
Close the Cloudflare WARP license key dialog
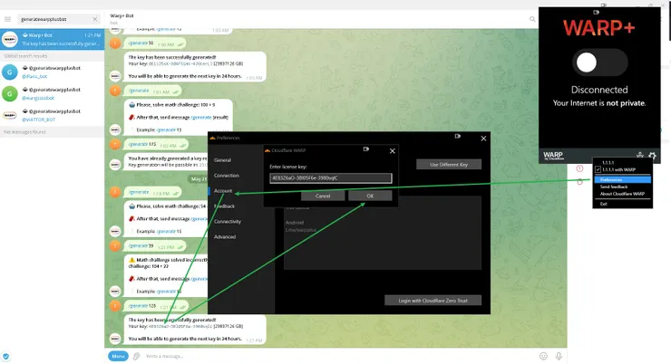coord(393,151)
